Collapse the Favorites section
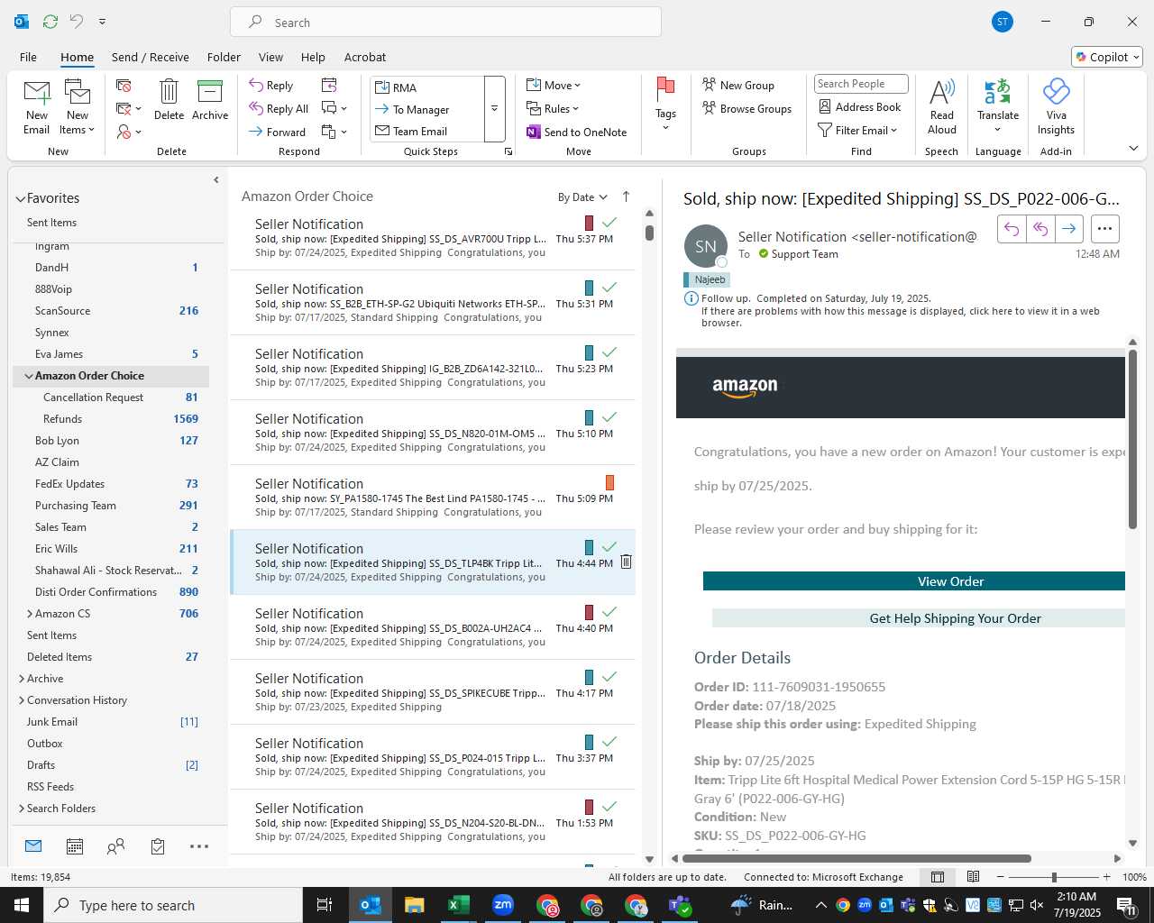 click(20, 198)
